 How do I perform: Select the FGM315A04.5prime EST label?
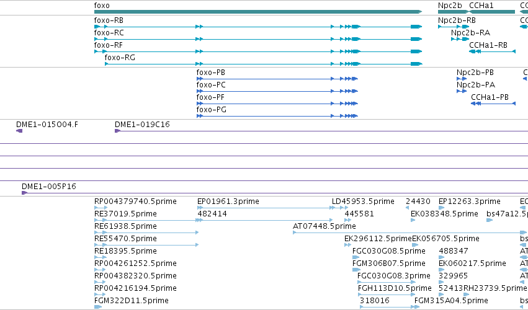coord(451,301)
